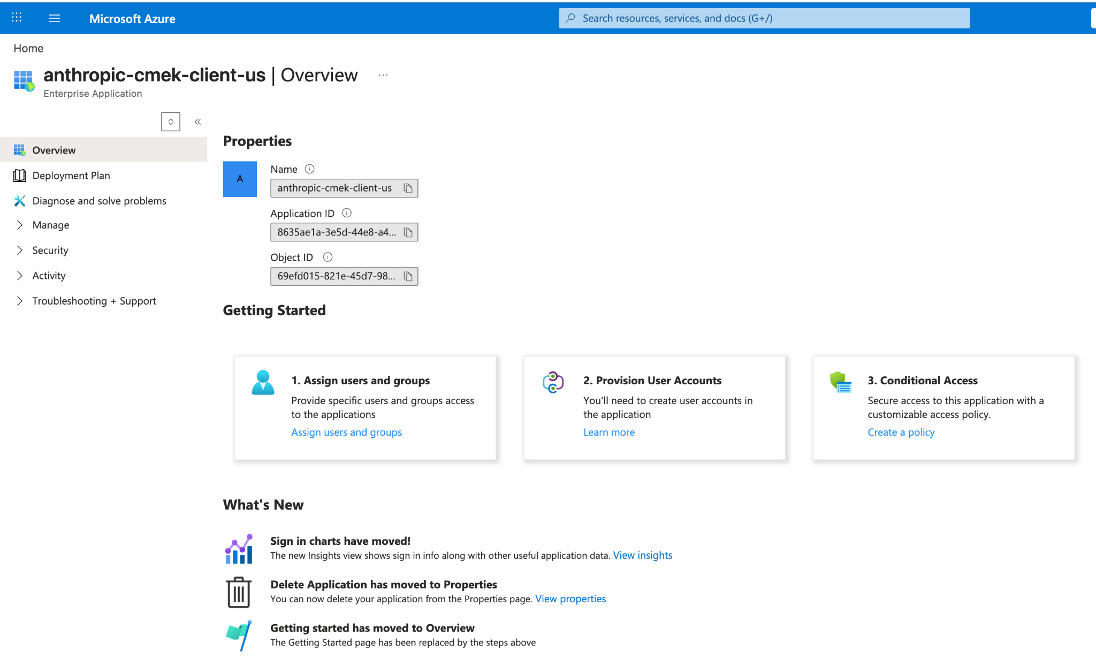
Task: Focus the Search resources, services, and docs box
Action: [764, 18]
